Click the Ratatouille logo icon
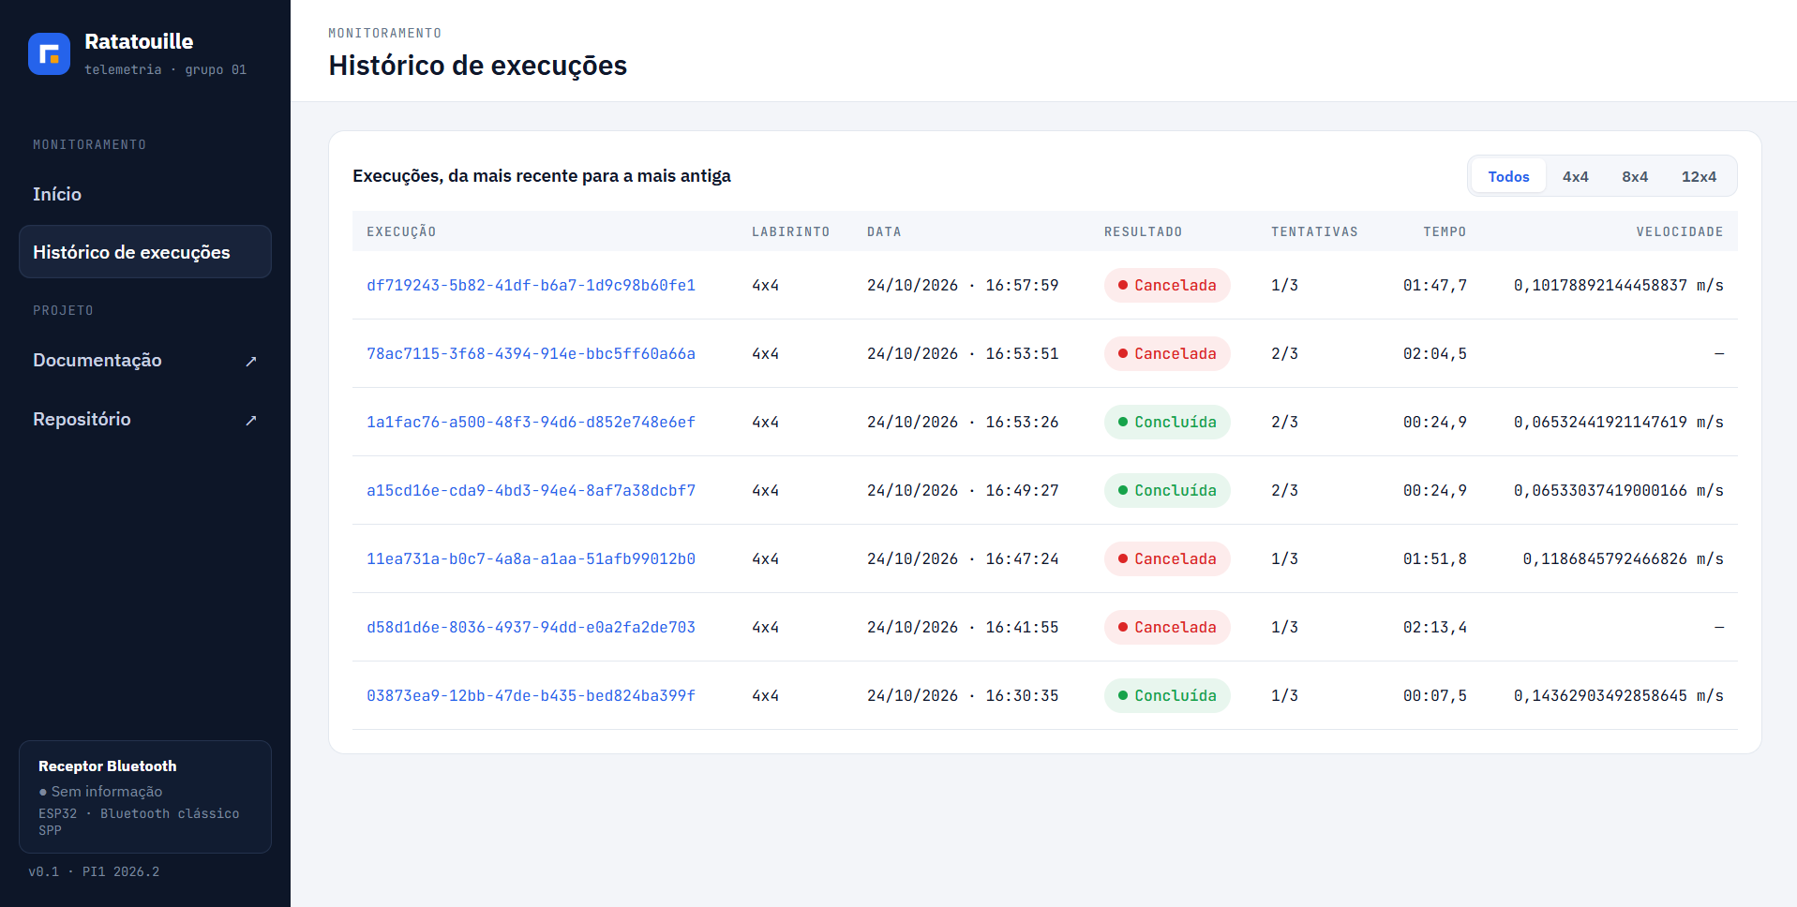1797x907 pixels. coord(49,53)
